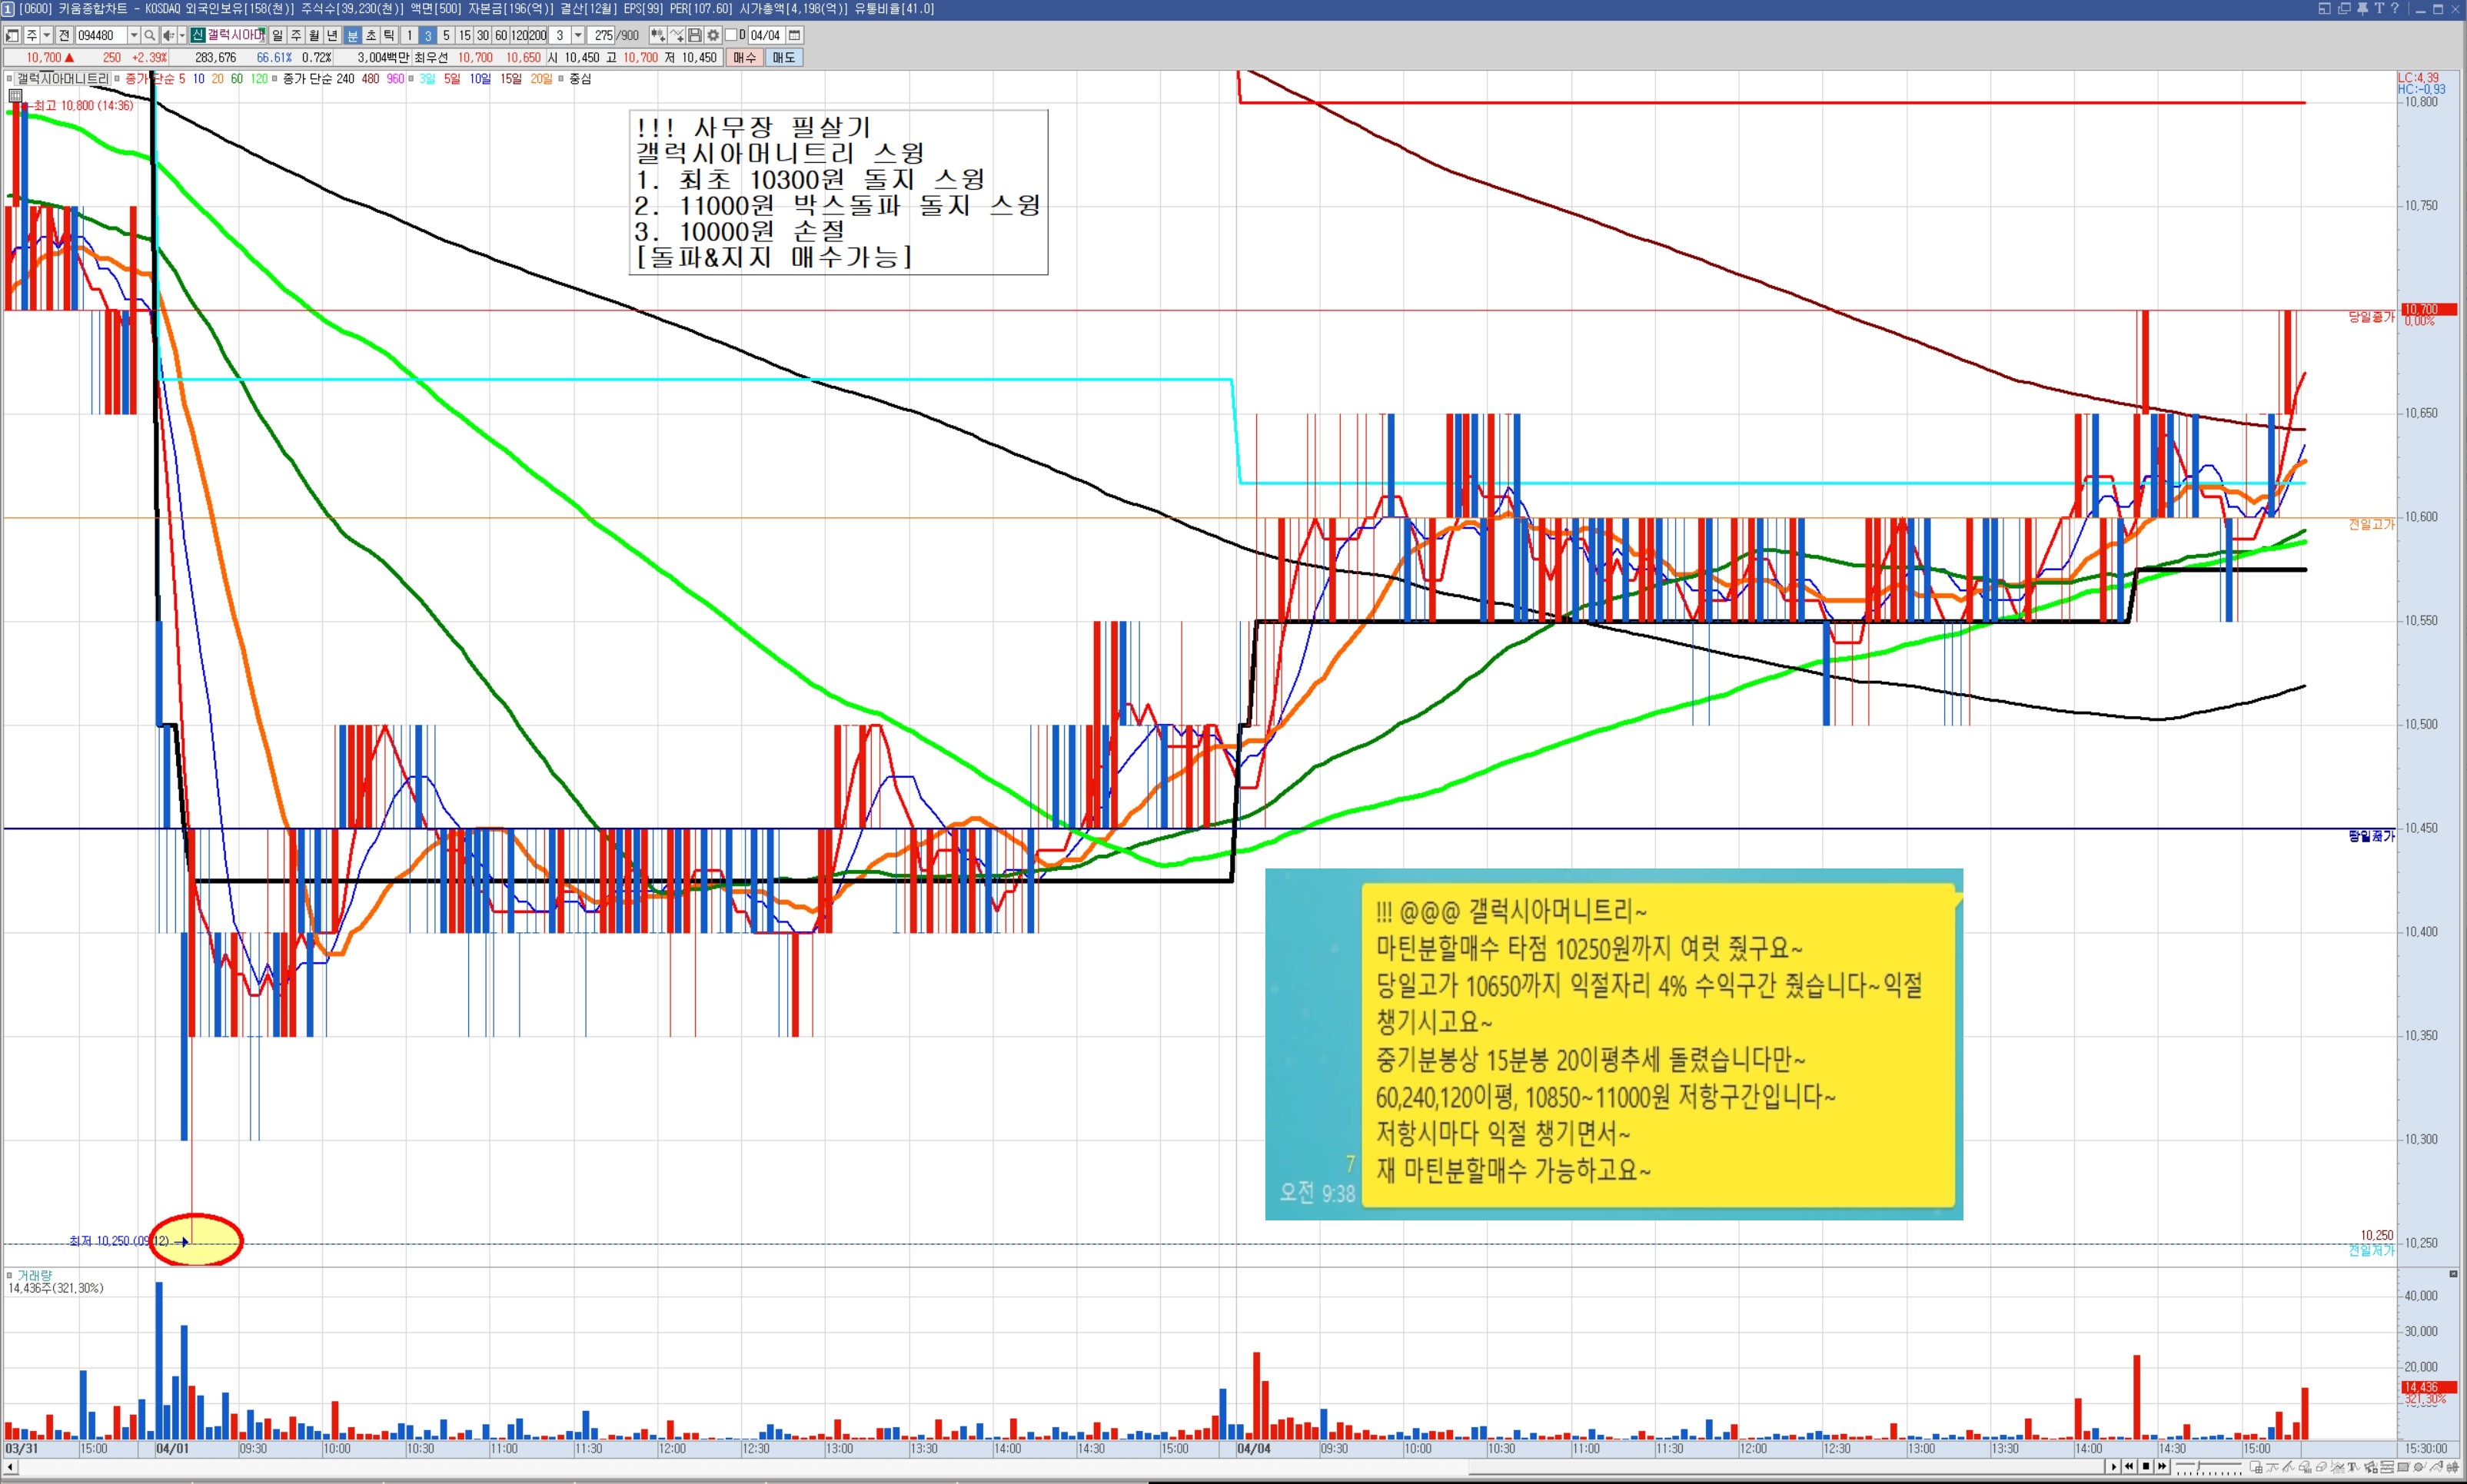Select the 60-minute interval tab
Image resolution: width=2467 pixels, height=1484 pixels.
(501, 36)
